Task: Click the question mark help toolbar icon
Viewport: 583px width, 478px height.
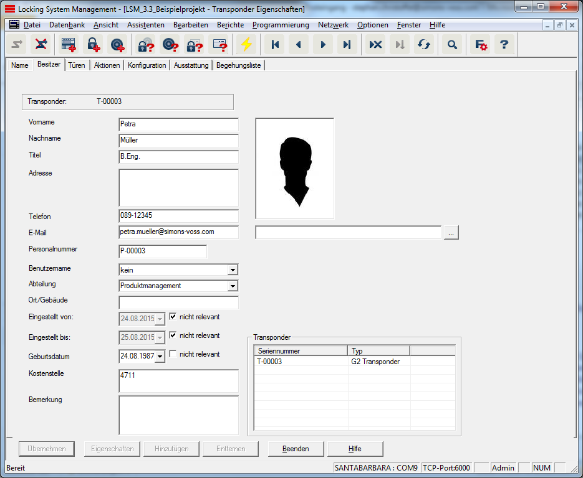Action: [504, 45]
